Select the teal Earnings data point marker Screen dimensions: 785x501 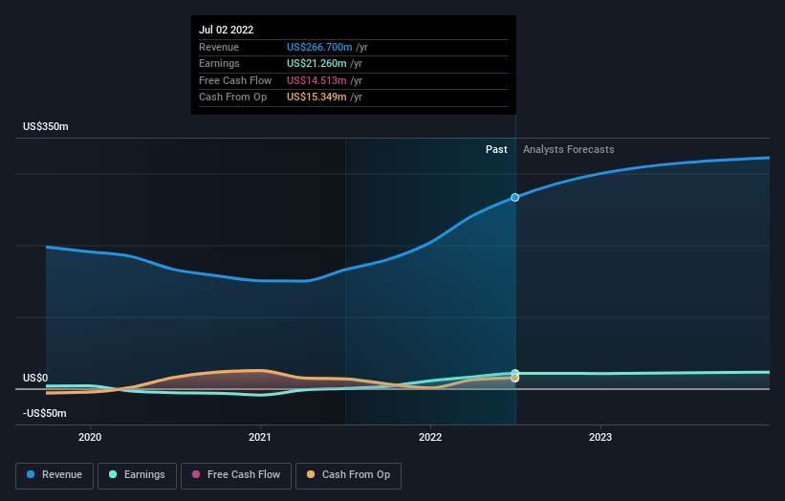514,373
